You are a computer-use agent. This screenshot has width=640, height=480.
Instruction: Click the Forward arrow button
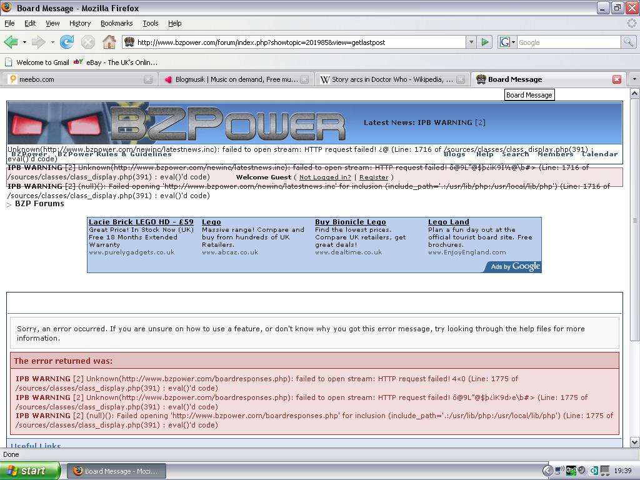[x=38, y=42]
